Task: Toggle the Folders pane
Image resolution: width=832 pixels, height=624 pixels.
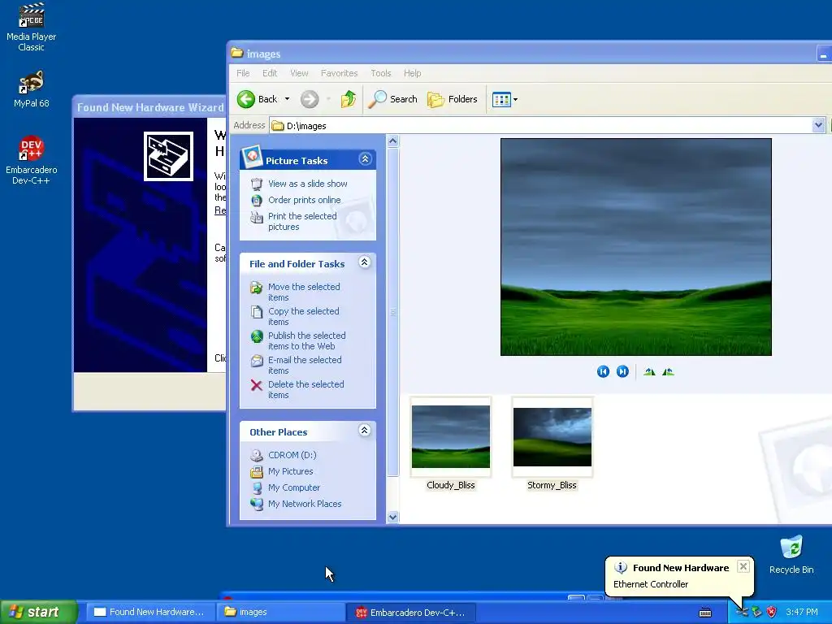Action: click(x=453, y=99)
